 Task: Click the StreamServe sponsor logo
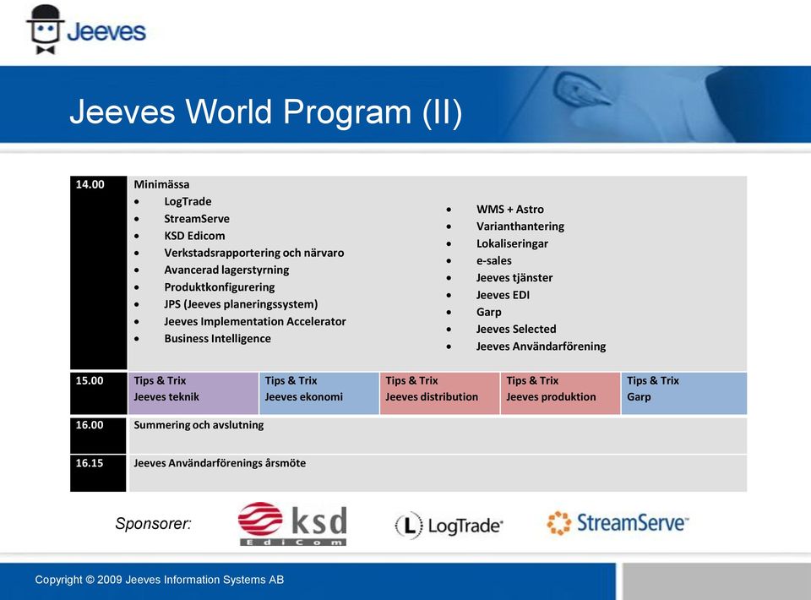(618, 523)
